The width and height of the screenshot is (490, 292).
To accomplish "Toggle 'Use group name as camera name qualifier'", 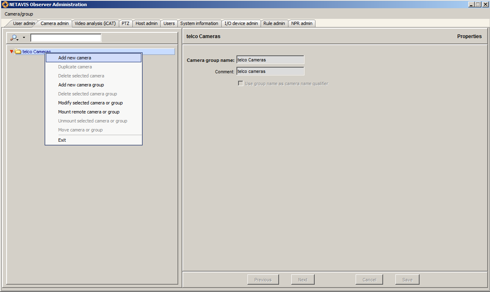I will coord(240,84).
